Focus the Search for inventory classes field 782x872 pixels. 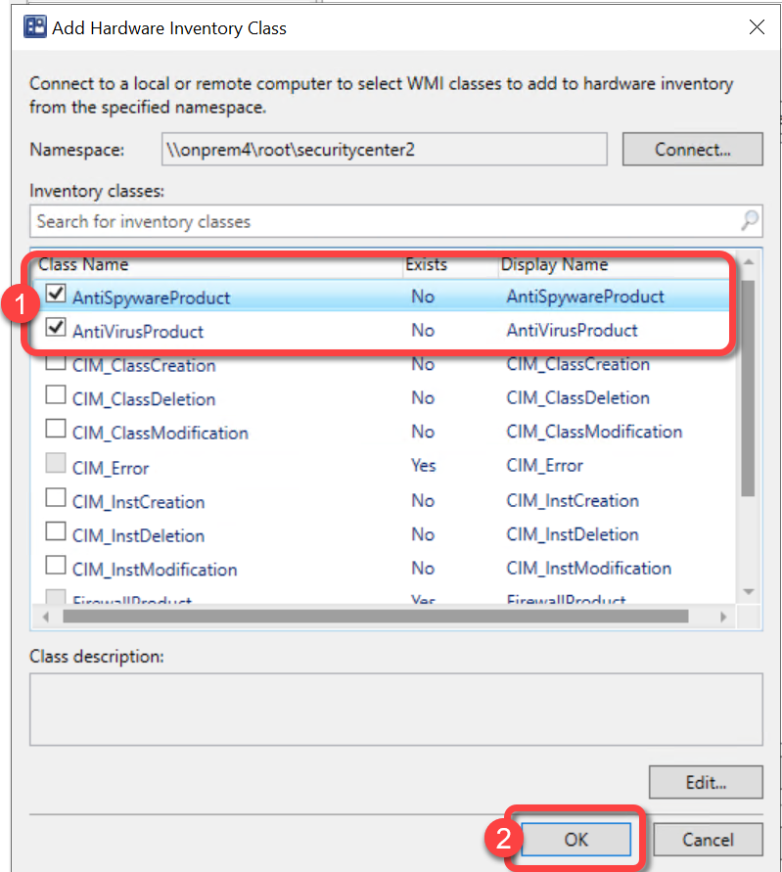point(382,221)
